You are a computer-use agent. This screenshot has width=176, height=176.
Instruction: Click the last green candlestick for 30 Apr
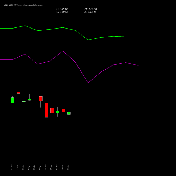[69, 113]
